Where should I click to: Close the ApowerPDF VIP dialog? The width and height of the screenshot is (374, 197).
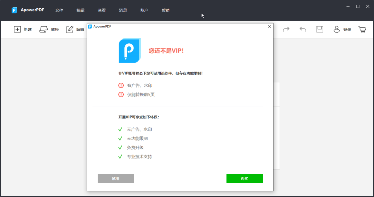[x=269, y=26]
